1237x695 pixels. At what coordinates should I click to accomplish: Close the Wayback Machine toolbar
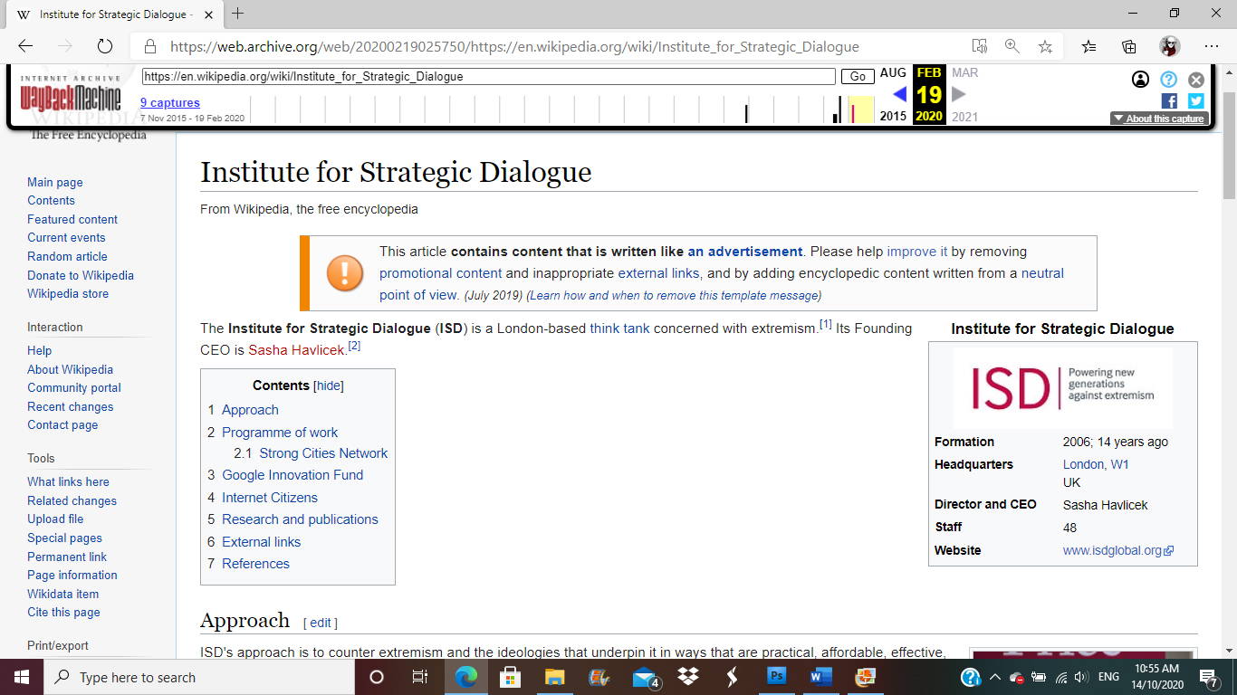tap(1196, 80)
